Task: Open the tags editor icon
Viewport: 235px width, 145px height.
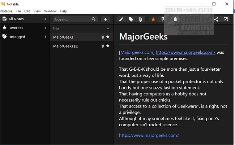Action: pos(131,19)
